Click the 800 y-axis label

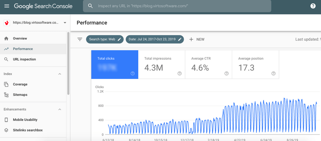(x=101, y=106)
